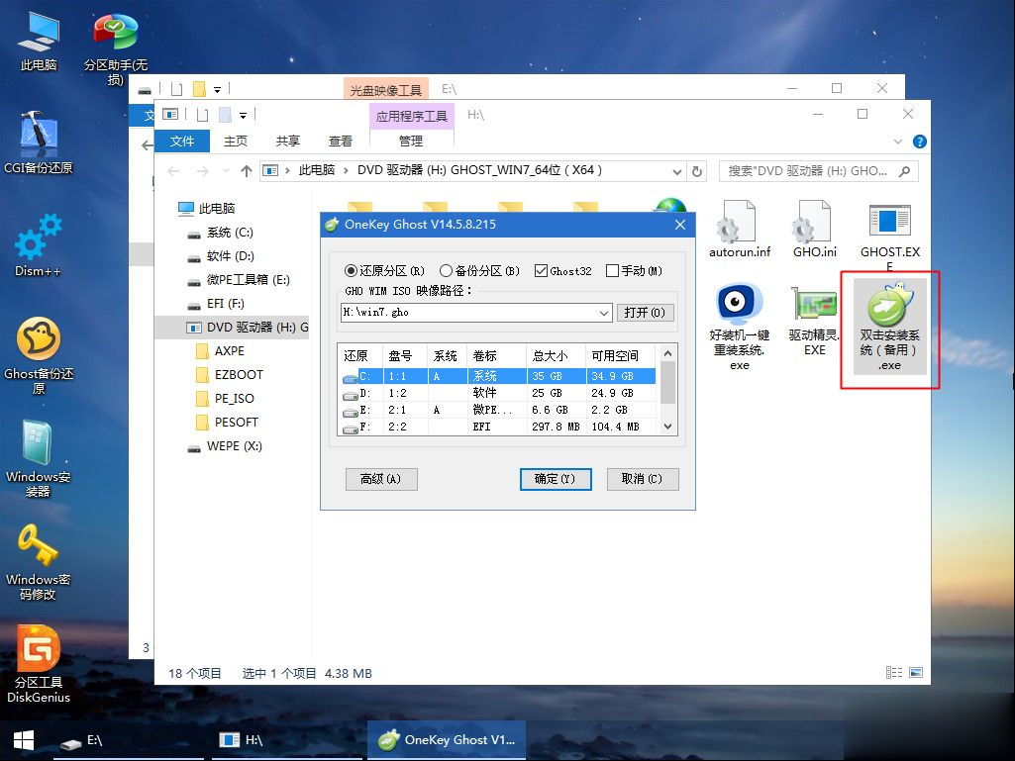
Task: Switch to the details view icon in the status bar
Action: (x=894, y=672)
